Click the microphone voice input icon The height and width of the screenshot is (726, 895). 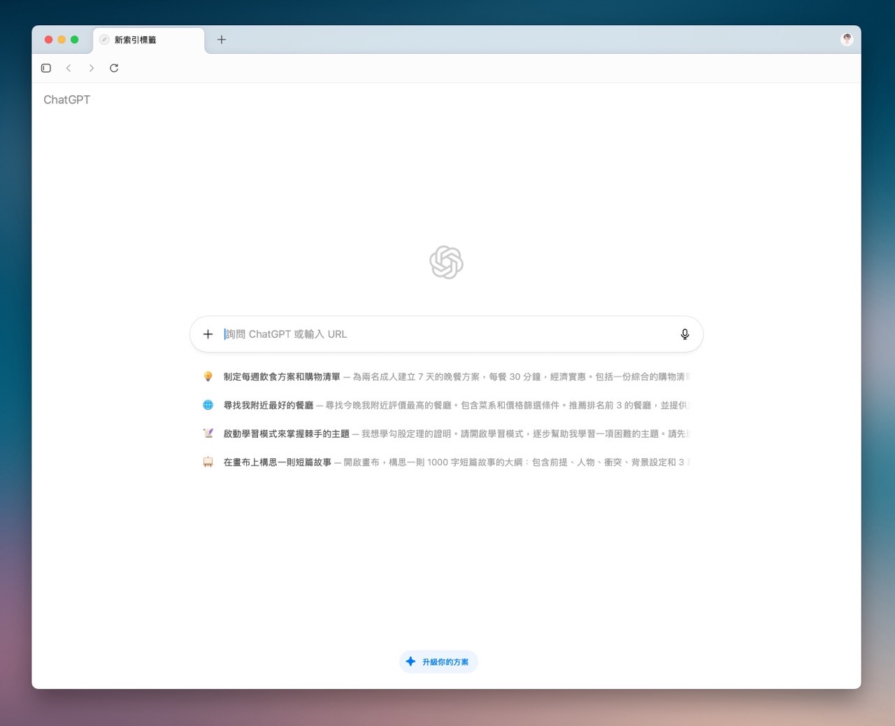685,334
